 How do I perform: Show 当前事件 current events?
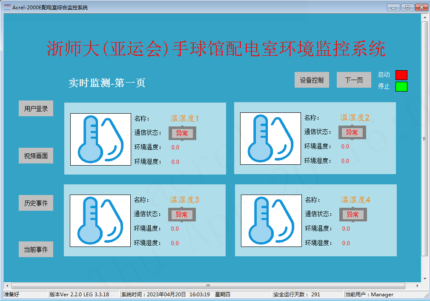click(x=36, y=249)
